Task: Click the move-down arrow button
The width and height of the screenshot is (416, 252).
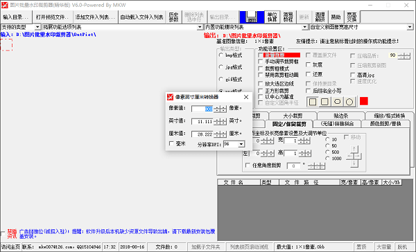Action: tap(354, 163)
